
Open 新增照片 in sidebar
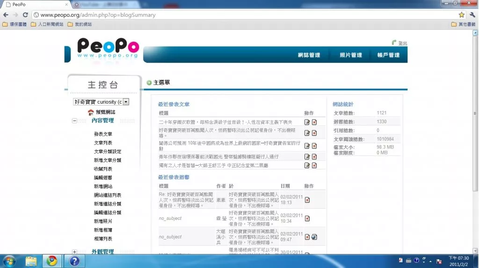pyautogui.click(x=103, y=221)
